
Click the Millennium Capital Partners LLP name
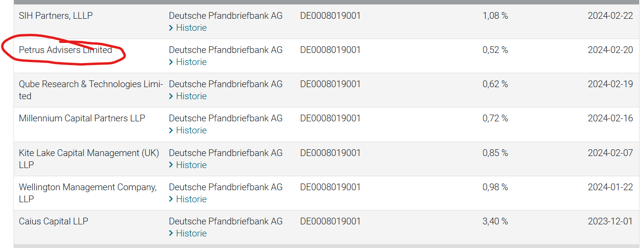coord(82,118)
